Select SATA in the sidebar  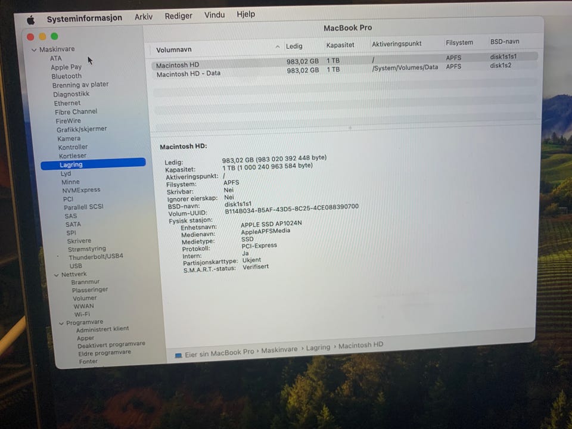click(73, 224)
